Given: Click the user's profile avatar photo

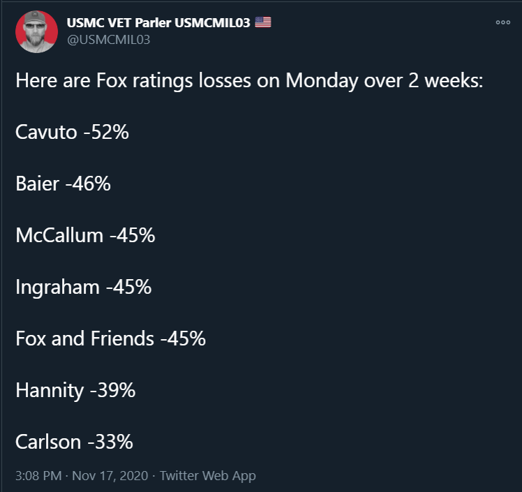Looking at the screenshot, I should (x=36, y=31).
